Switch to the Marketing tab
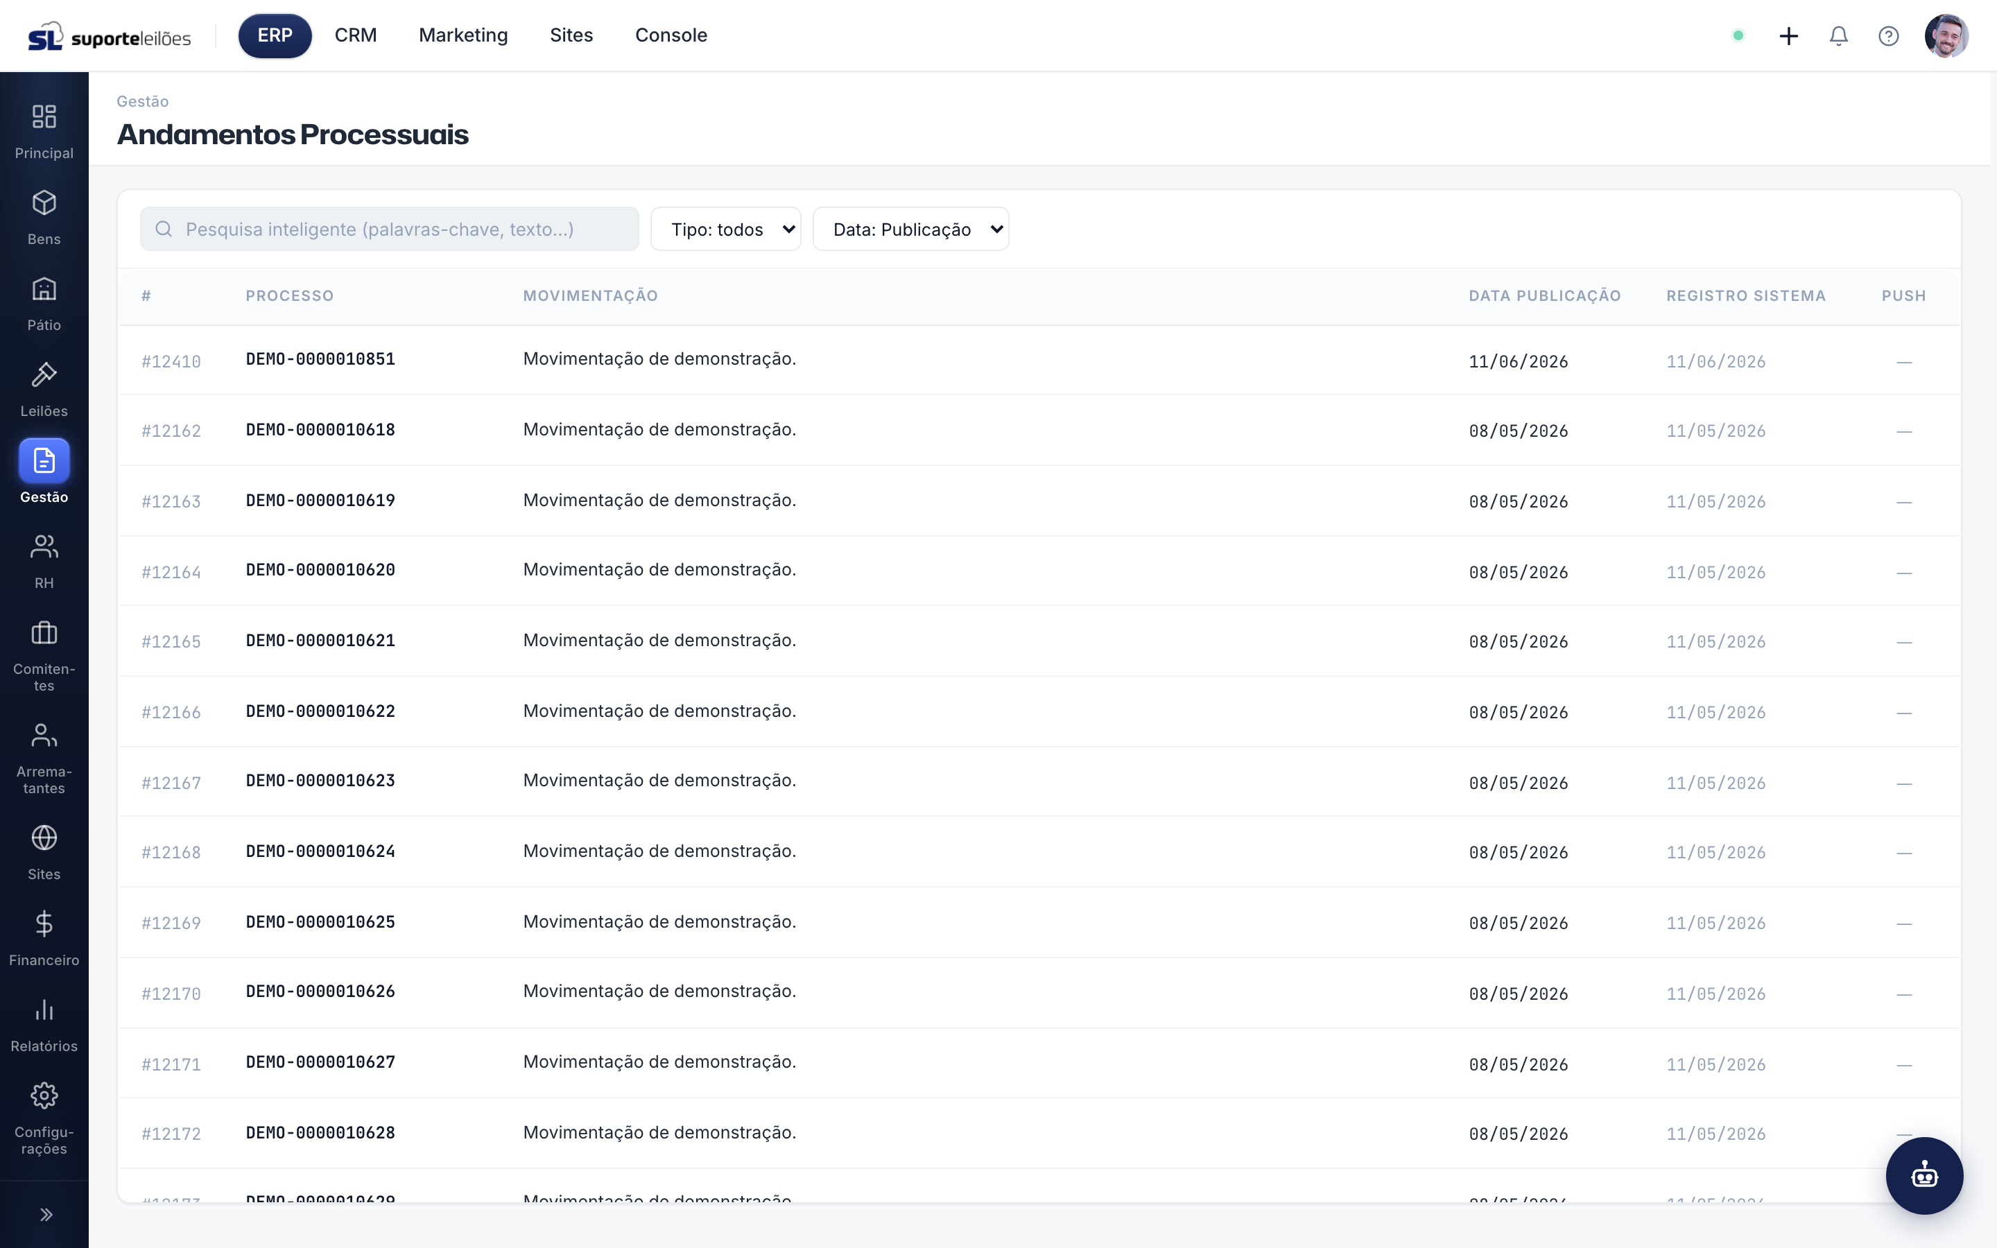The image size is (1997, 1248). [x=463, y=35]
